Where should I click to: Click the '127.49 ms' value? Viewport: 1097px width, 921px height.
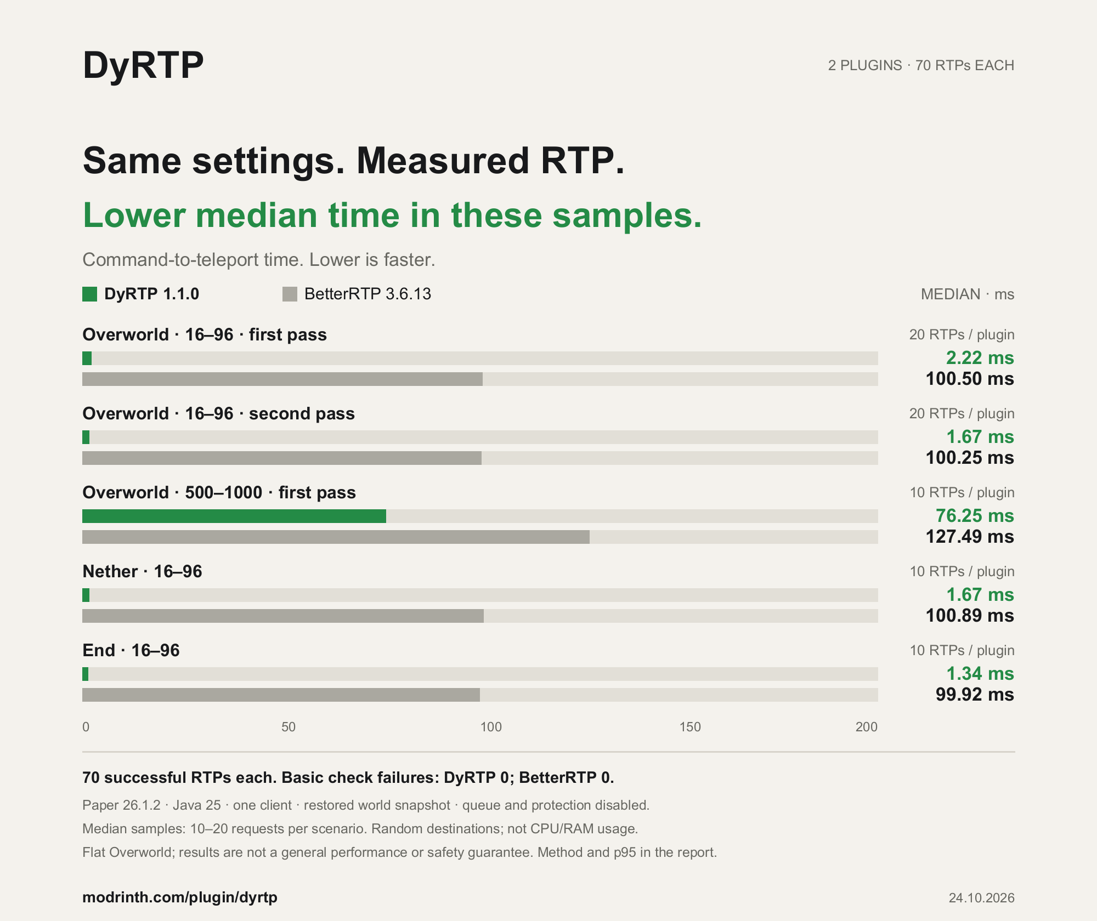[970, 537]
